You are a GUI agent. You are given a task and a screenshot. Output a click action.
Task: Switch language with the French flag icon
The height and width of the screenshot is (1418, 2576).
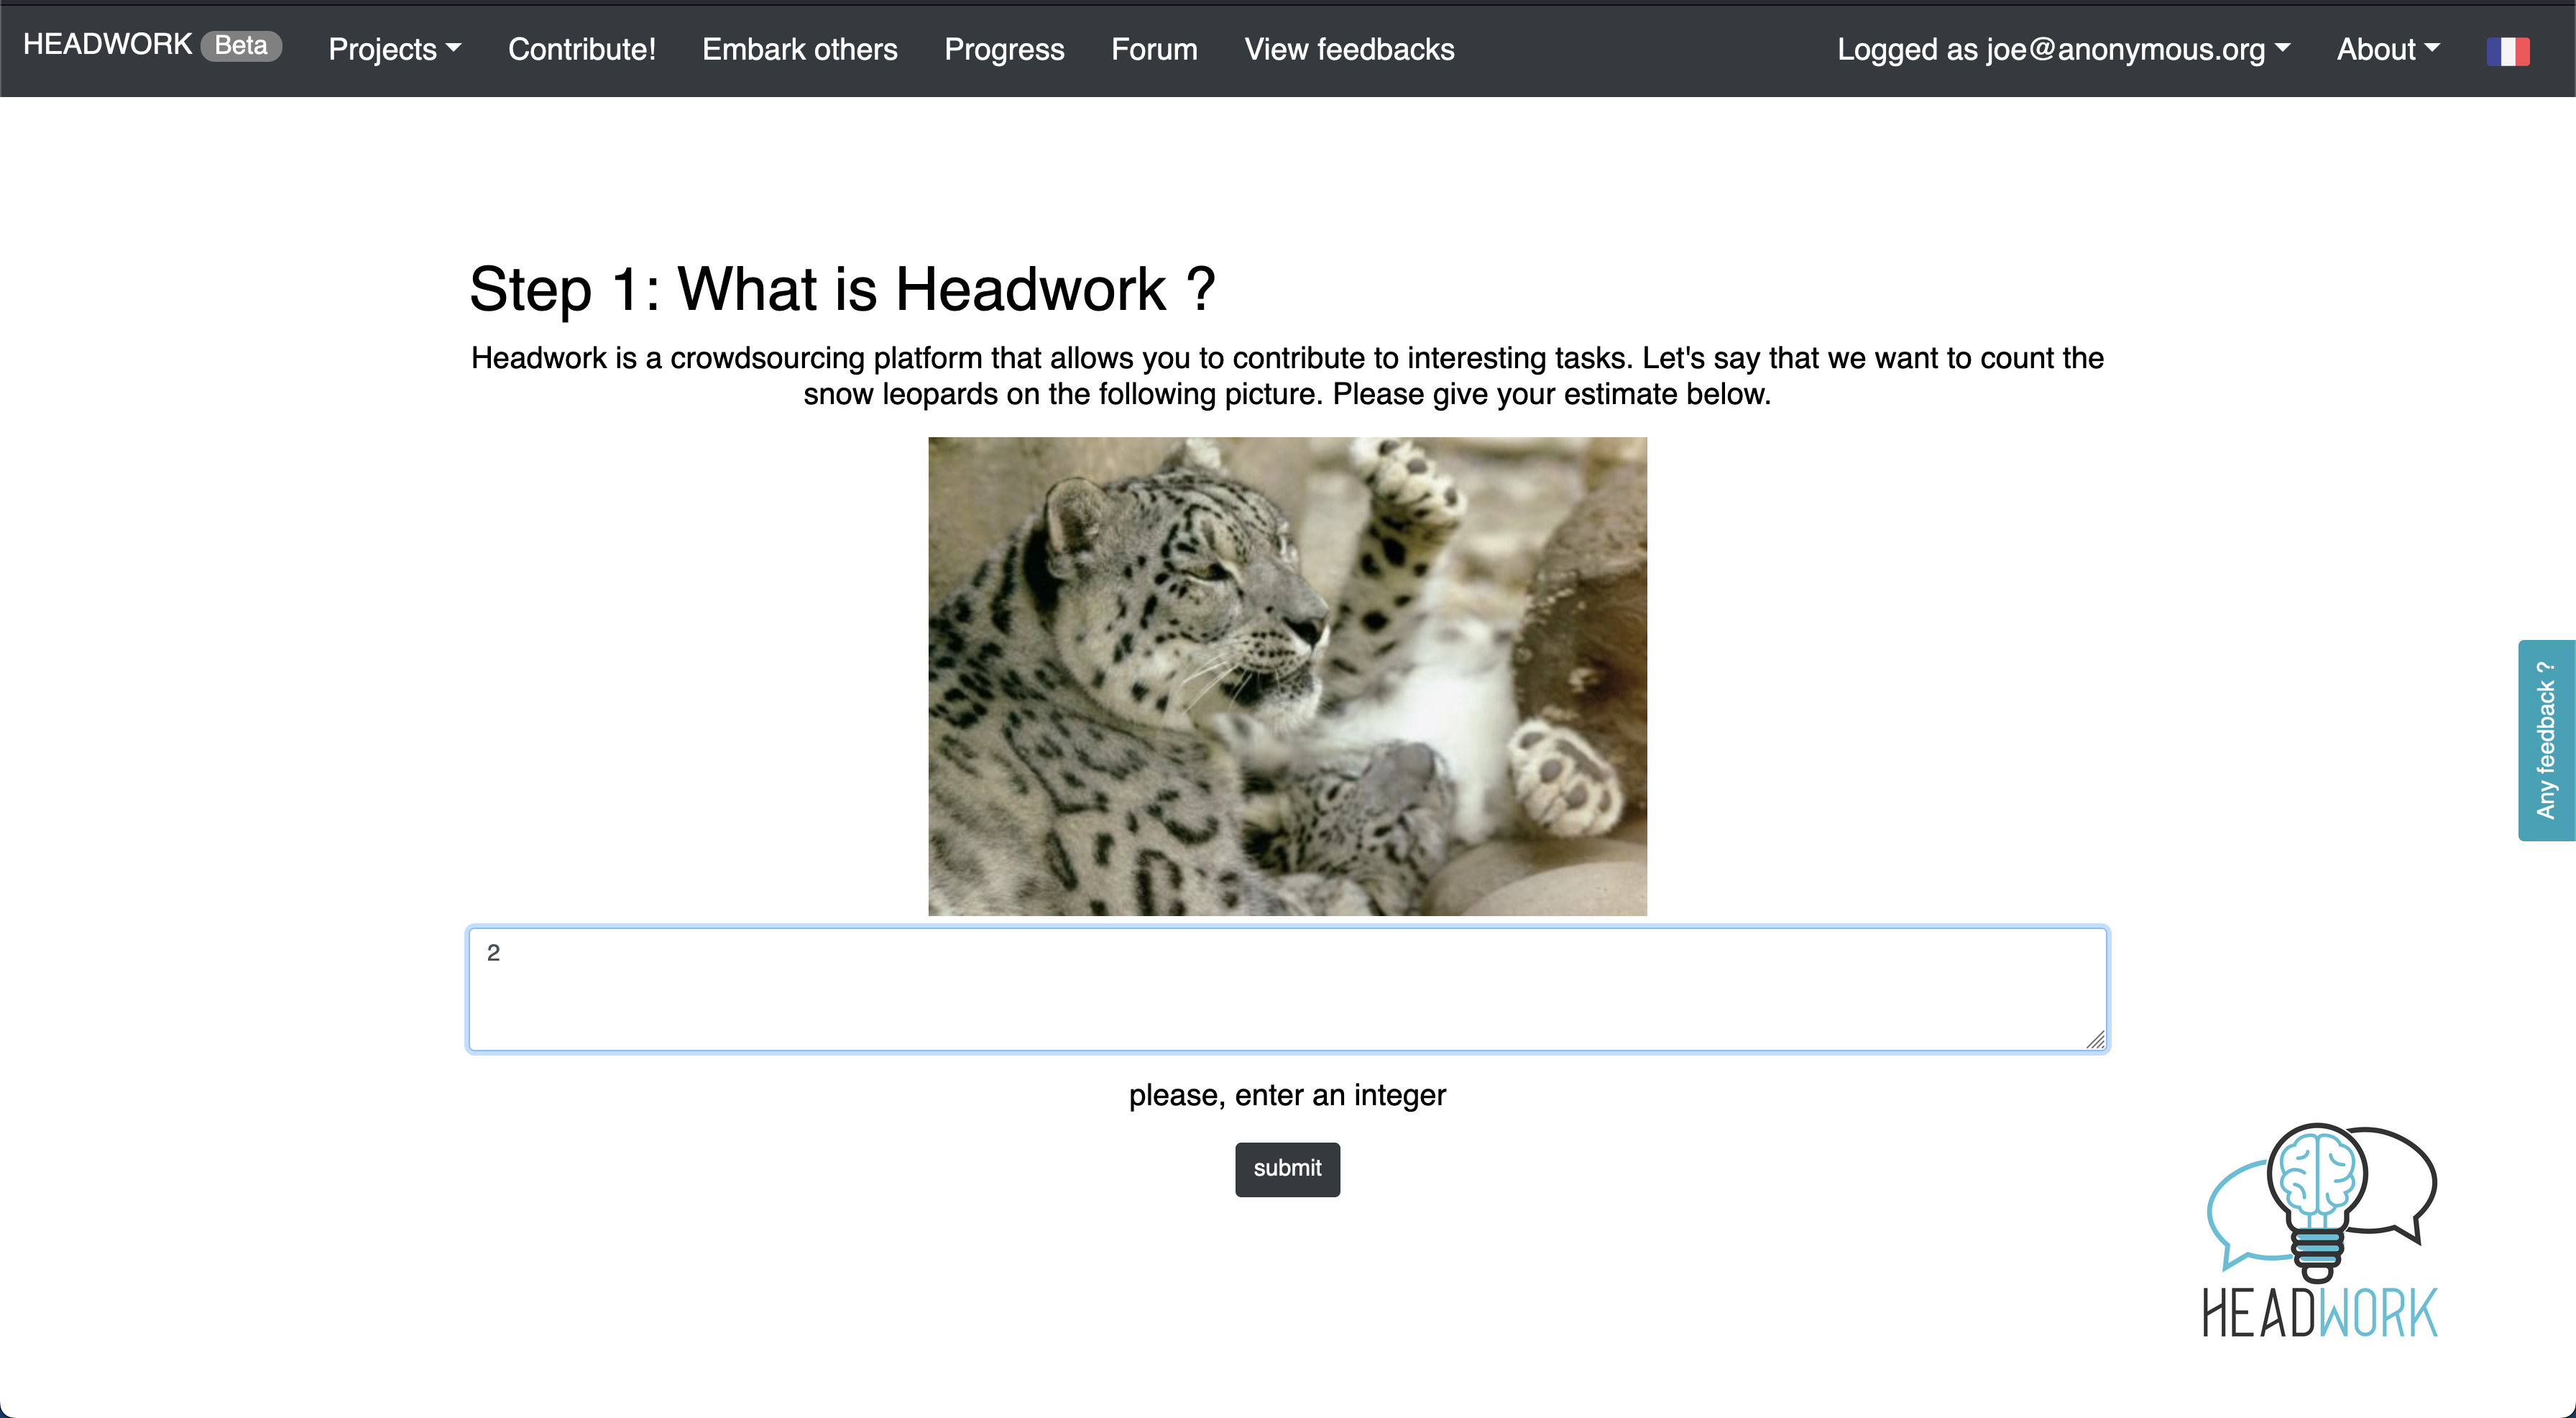[2508, 51]
